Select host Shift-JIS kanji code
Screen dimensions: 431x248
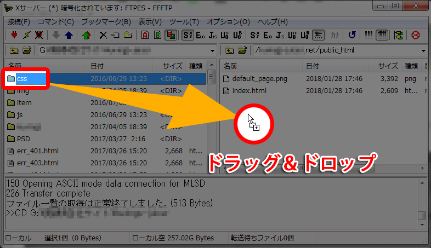254,35
